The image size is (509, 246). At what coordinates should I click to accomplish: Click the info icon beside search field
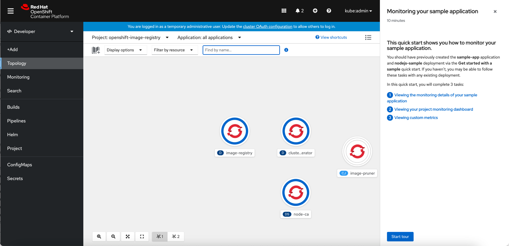[286, 50]
